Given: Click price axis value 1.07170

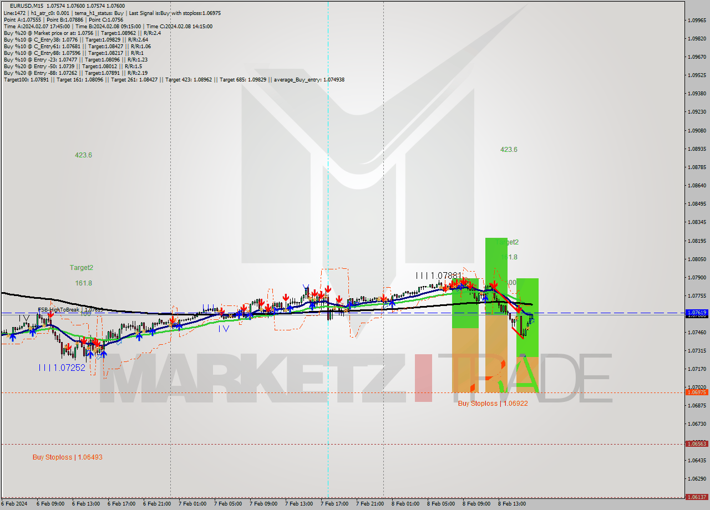Looking at the screenshot, I should [x=697, y=369].
